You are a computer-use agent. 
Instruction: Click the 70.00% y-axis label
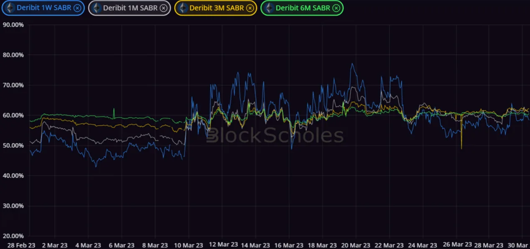coord(13,85)
